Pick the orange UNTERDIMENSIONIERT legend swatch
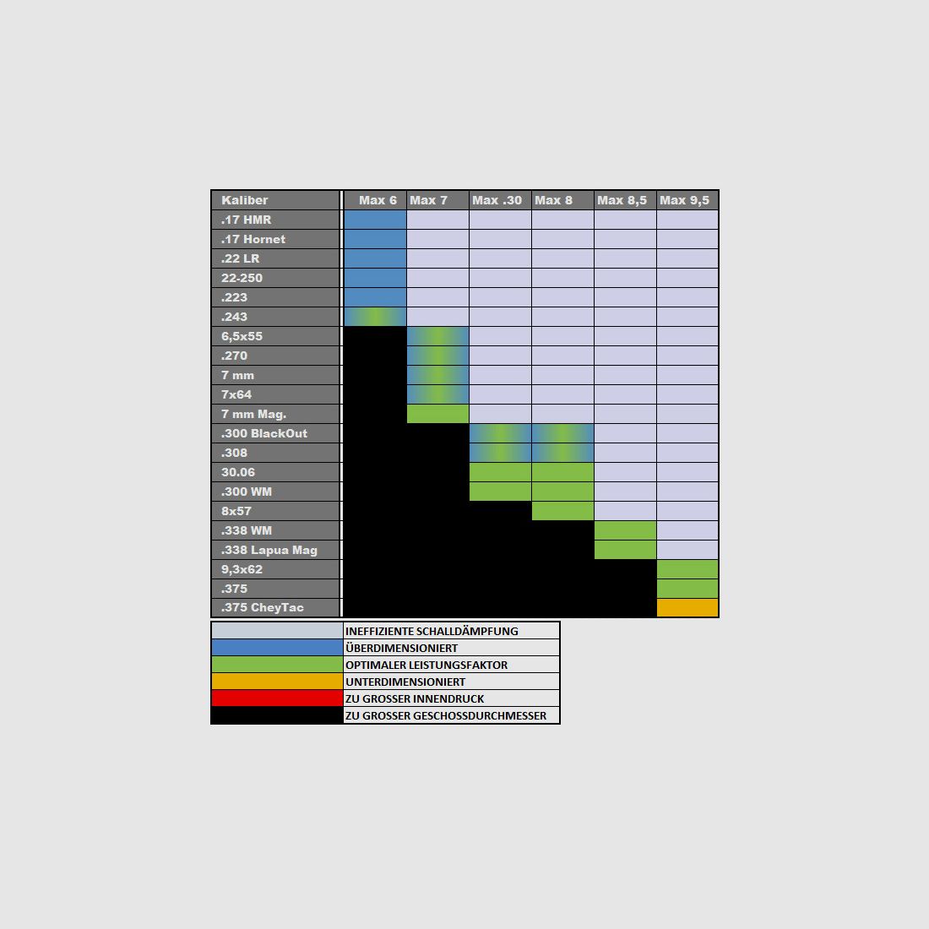 [x=277, y=682]
